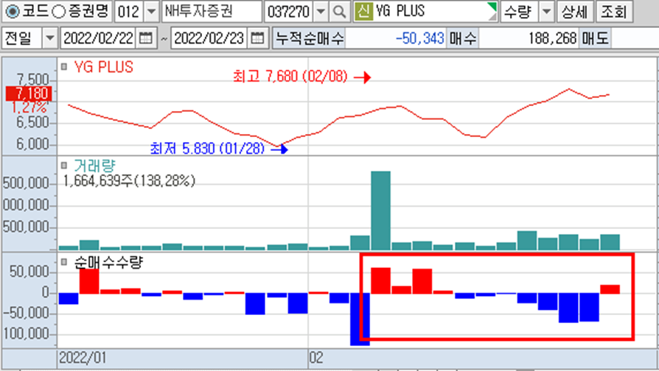This screenshot has width=659, height=371.
Task: Click the 최고 7,680 (02/08) label
Action: (x=290, y=77)
